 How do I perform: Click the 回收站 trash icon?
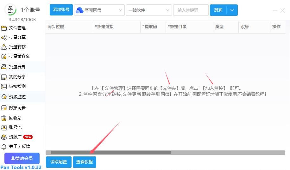pos(4,118)
